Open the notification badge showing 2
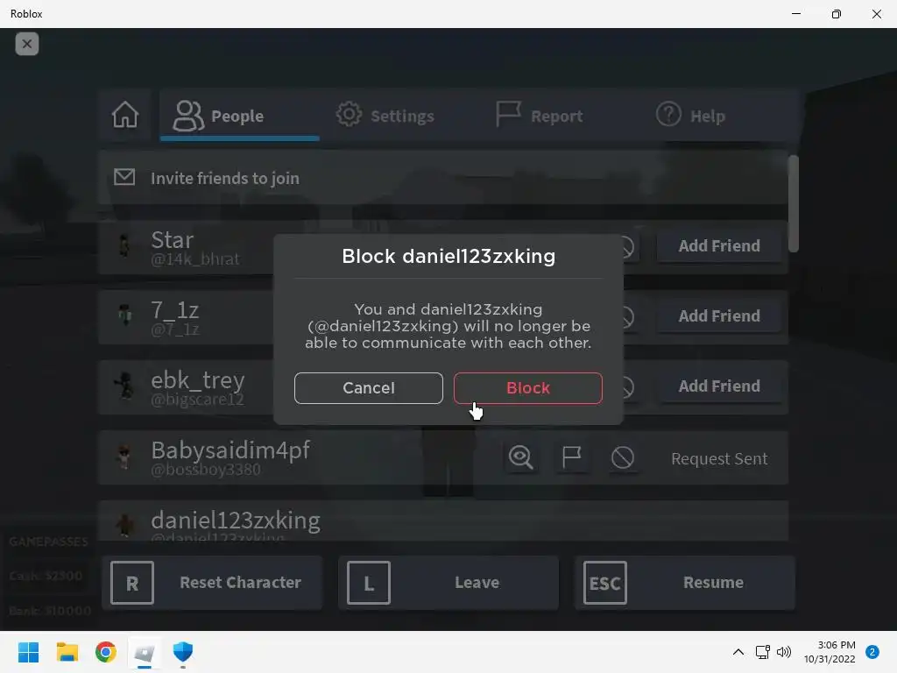Screen dimensions: 897x673 click(x=872, y=652)
